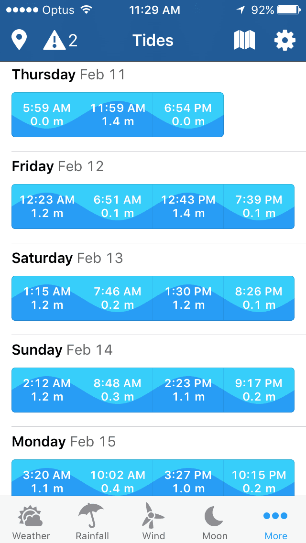
Task: Tap the location pin icon
Action: 19,41
